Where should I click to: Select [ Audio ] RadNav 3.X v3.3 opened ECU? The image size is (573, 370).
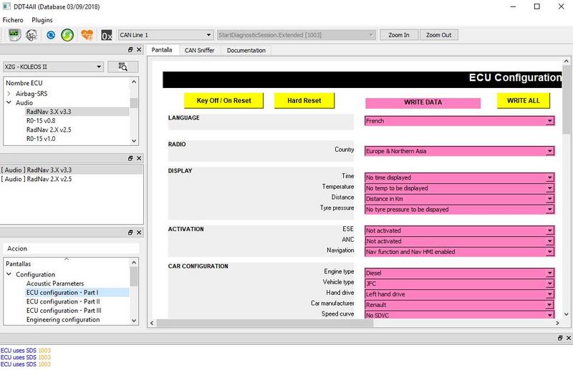click(x=71, y=170)
